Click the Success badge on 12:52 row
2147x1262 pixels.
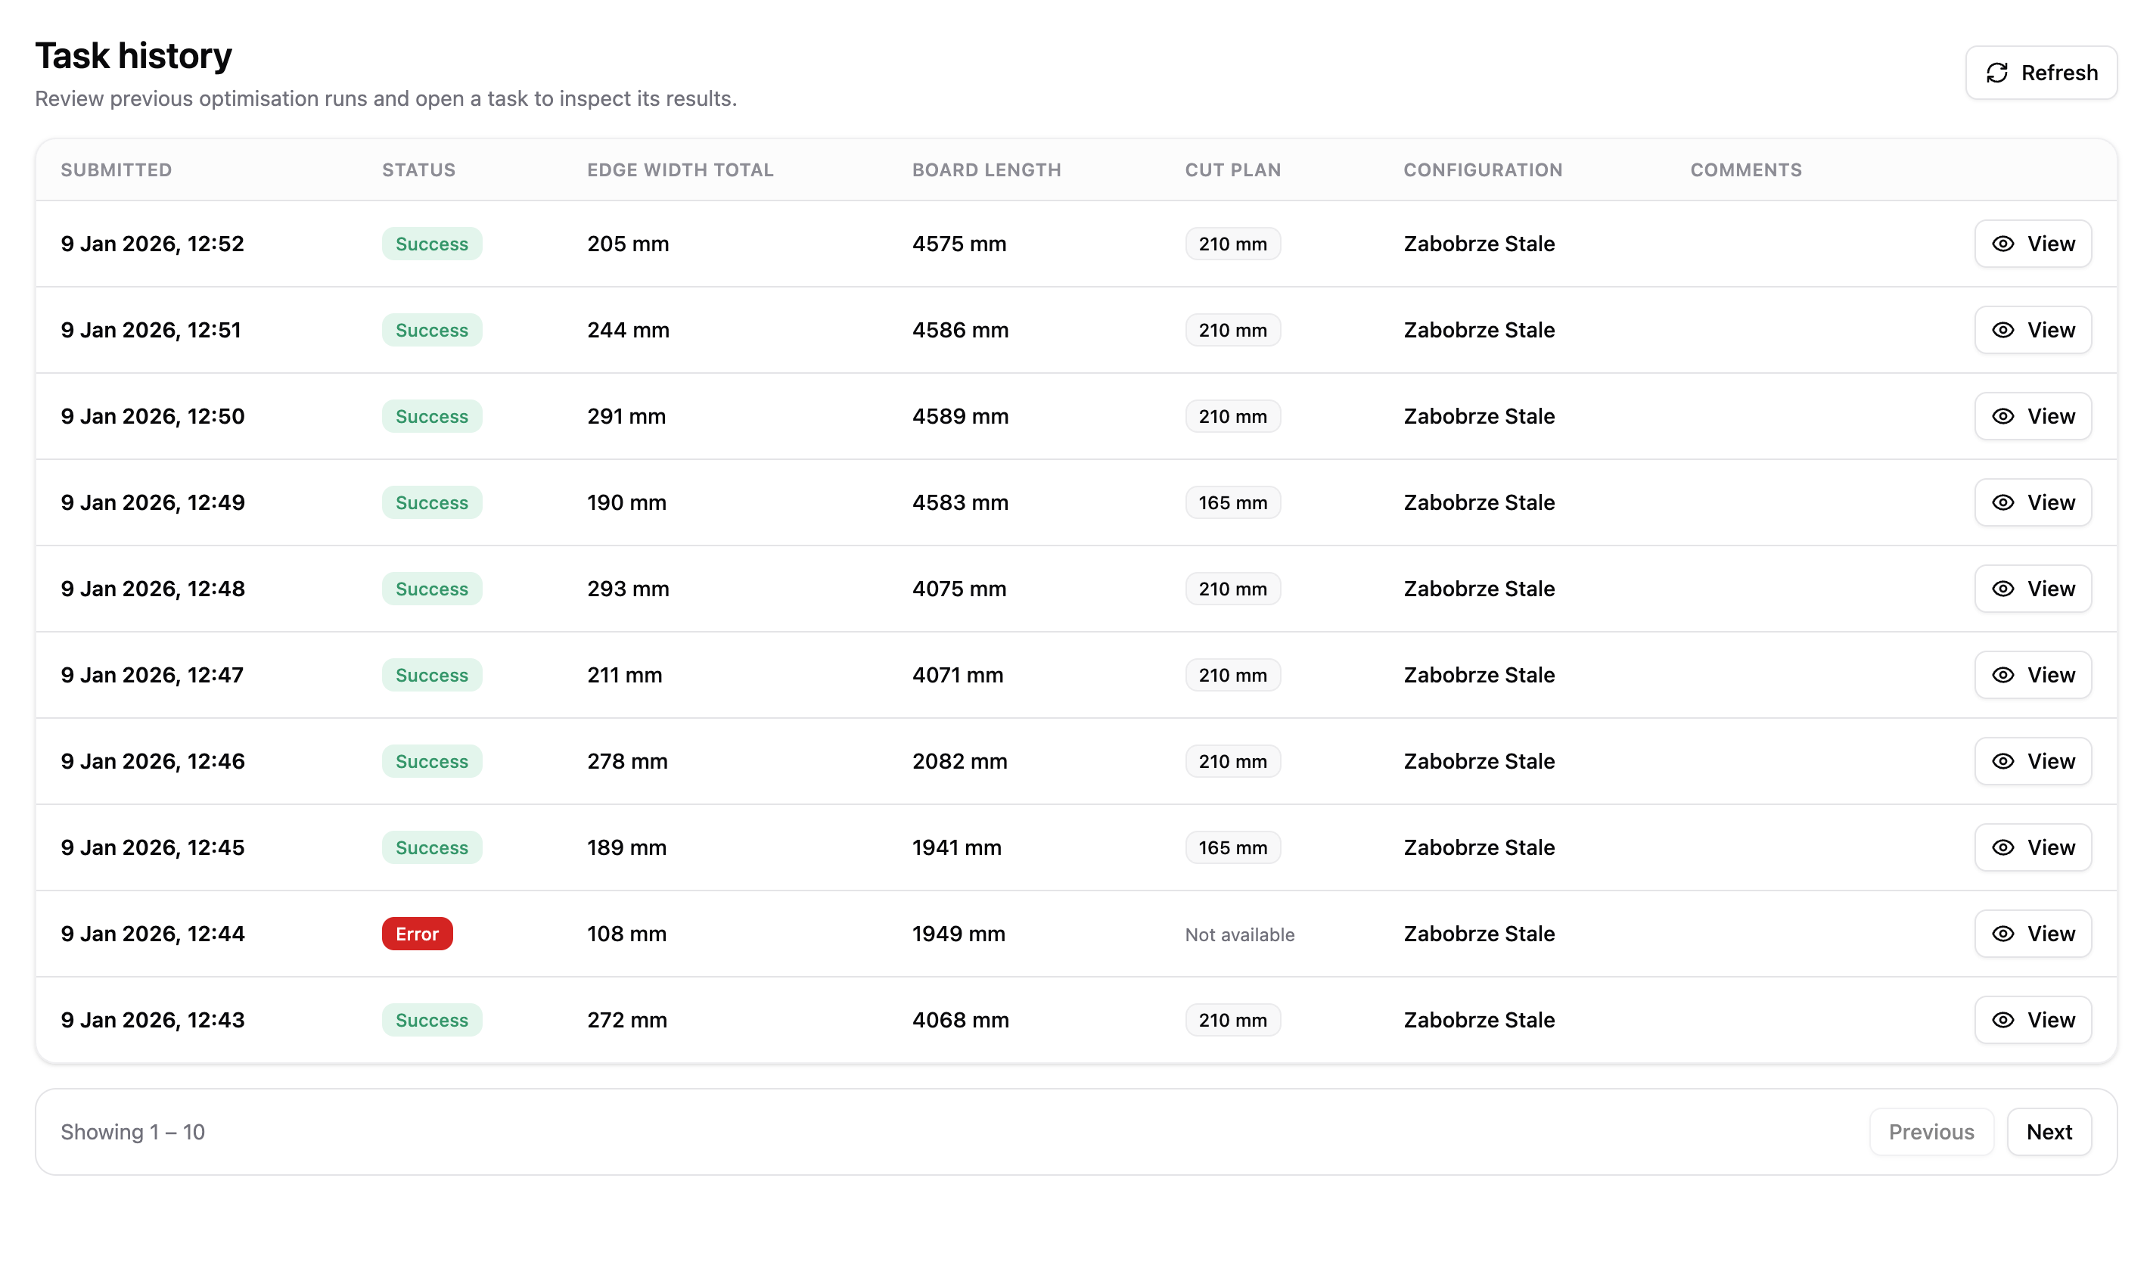coord(431,244)
